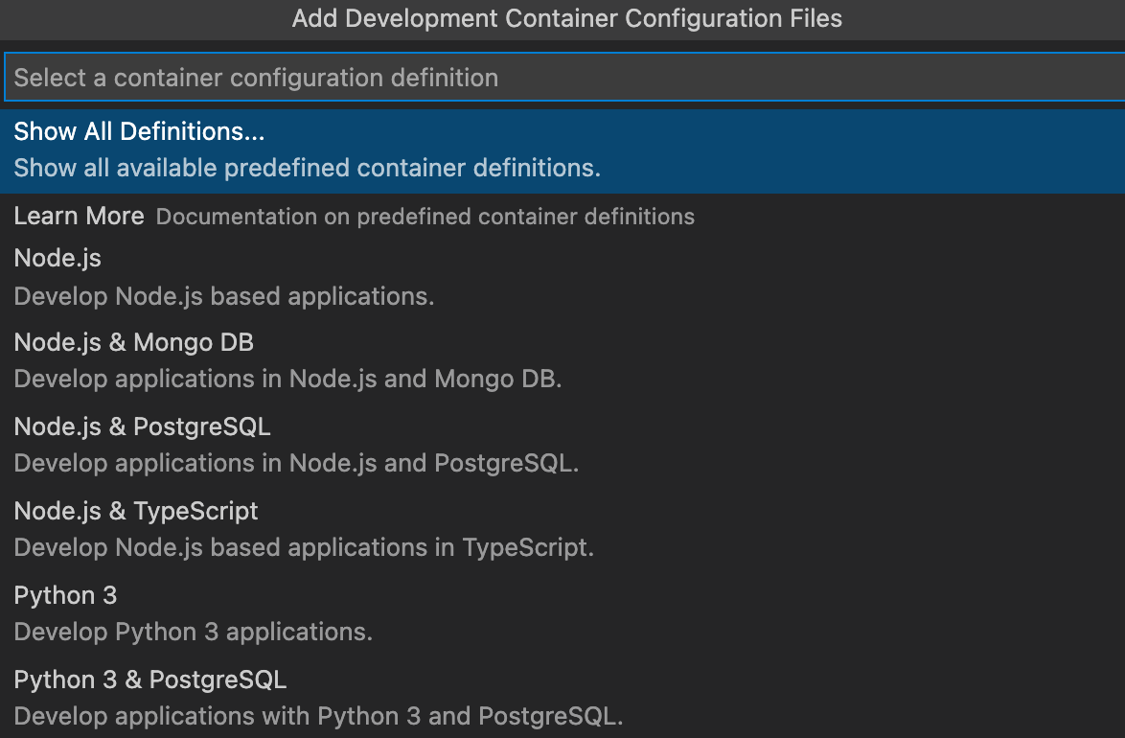Select Show All Definitions option
This screenshot has height=738, width=1125.
coord(562,150)
